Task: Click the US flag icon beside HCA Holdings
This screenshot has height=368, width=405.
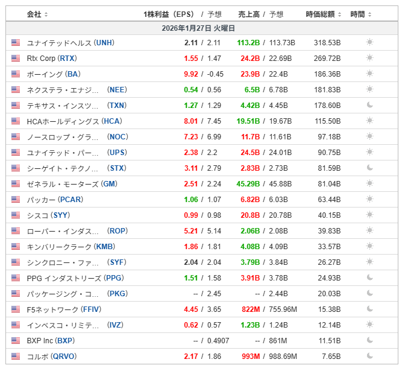Action: [x=16, y=121]
